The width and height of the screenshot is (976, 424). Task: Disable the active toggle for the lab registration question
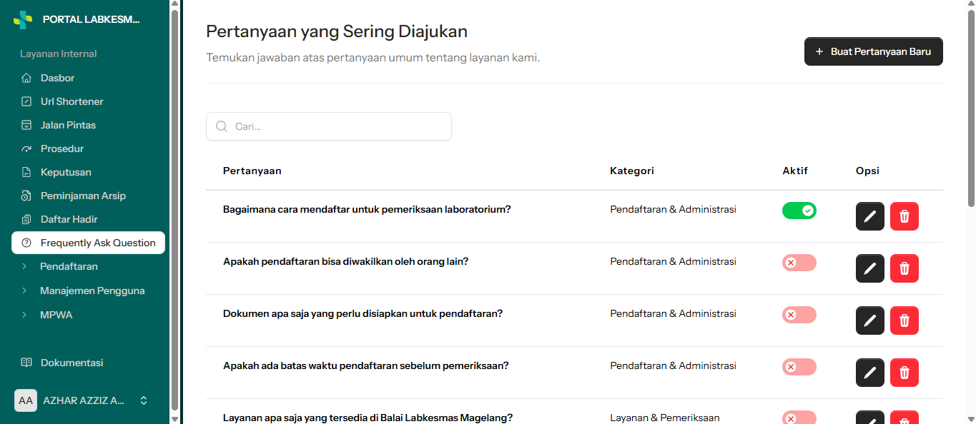point(799,211)
